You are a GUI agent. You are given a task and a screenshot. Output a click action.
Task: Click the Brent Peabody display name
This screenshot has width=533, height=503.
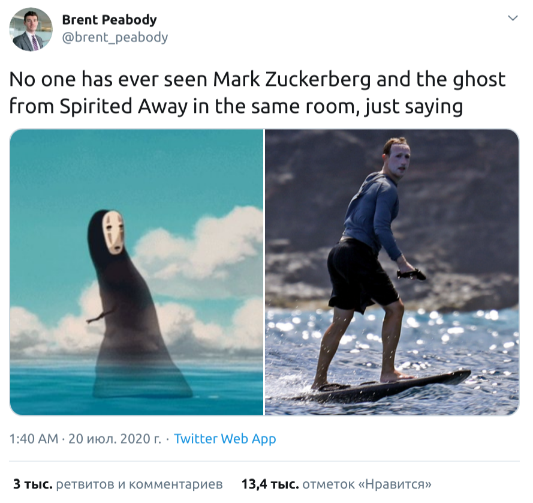click(109, 20)
